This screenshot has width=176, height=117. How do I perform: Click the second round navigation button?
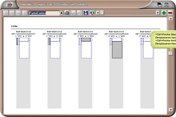12,13
